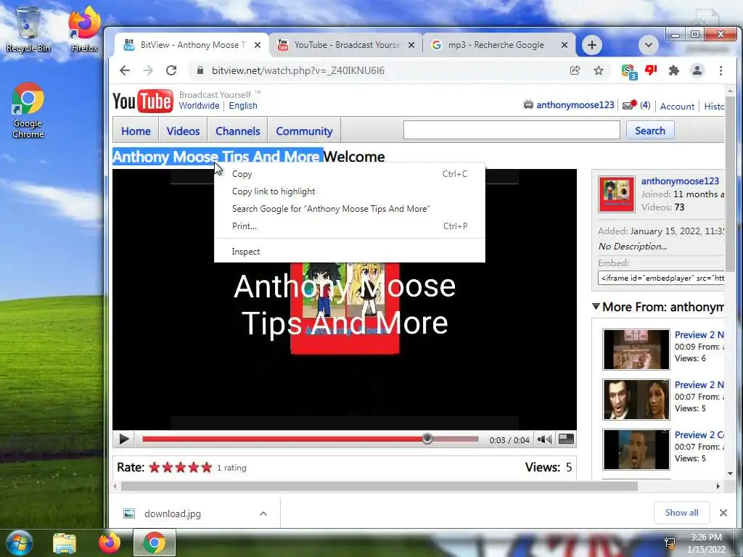Close the BitView tab
This screenshot has height=557, width=743.
pos(258,45)
